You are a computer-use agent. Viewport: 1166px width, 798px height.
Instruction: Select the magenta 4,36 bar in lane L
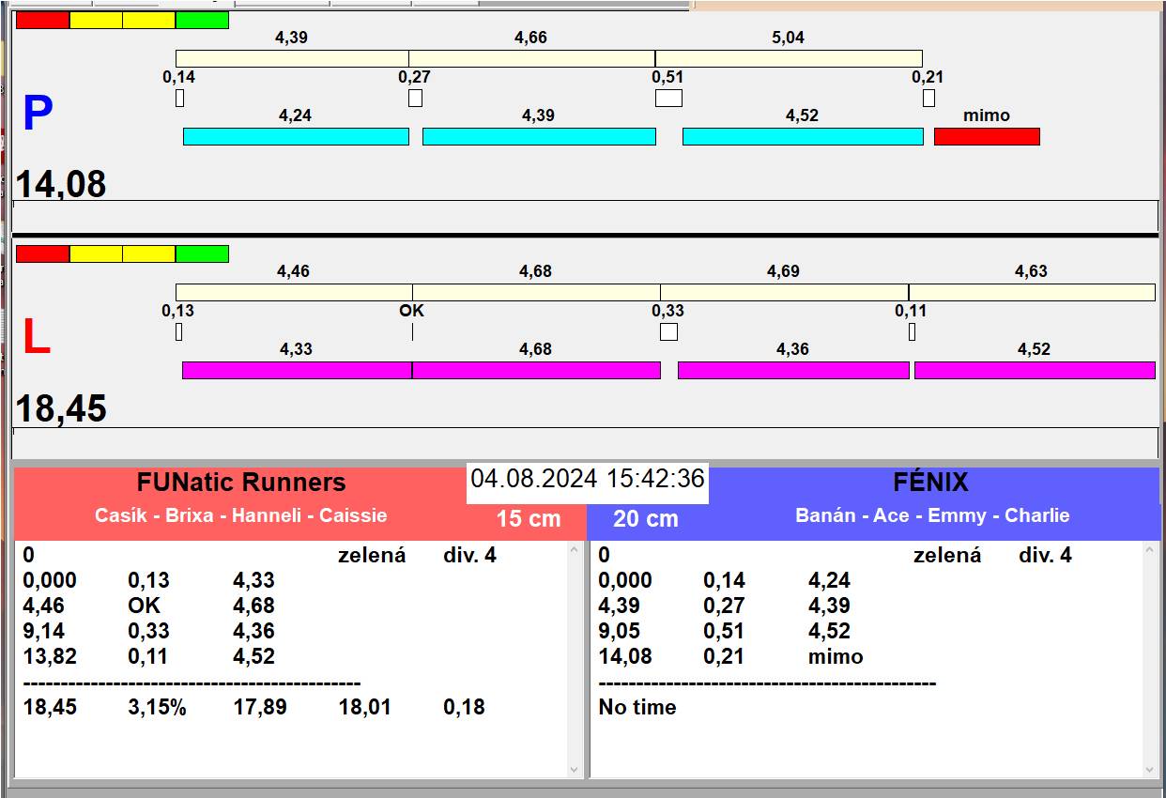coord(793,370)
